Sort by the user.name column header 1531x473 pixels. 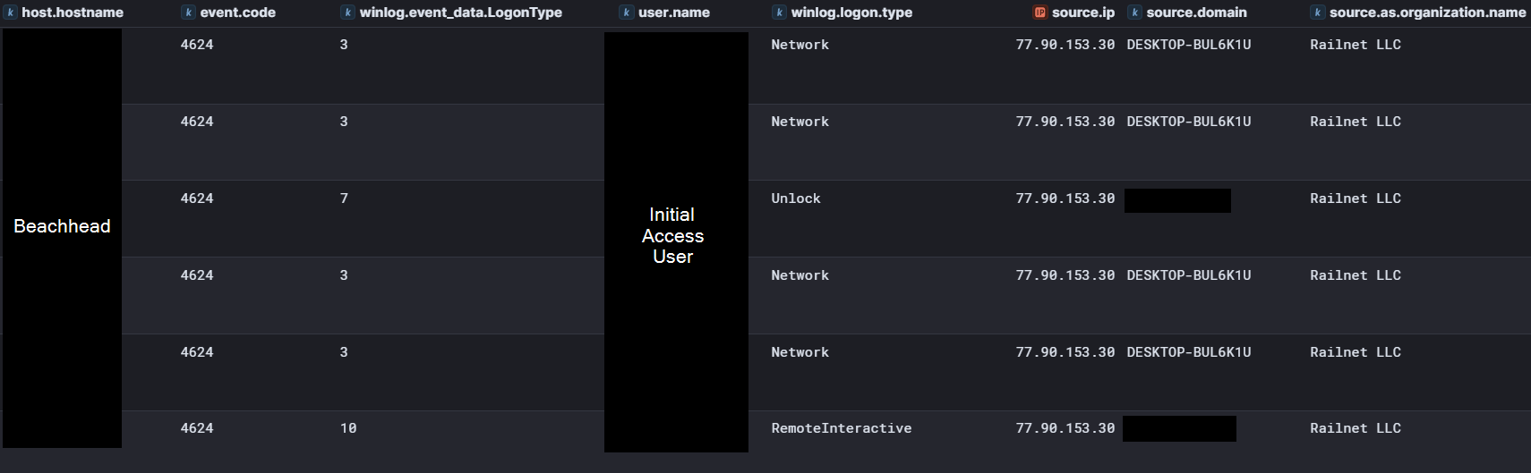click(x=673, y=13)
